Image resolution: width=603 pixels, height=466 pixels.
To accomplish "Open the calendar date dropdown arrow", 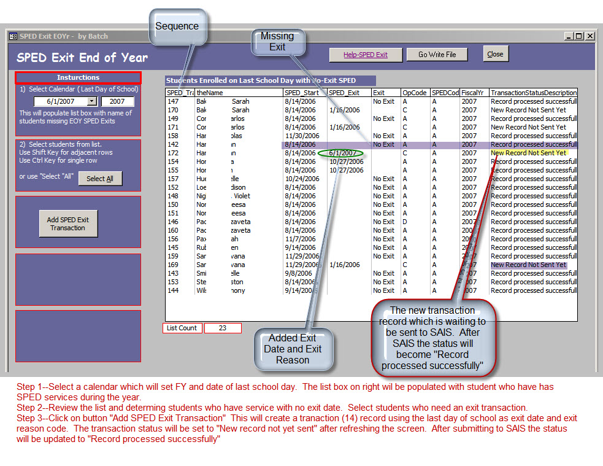I will tap(91, 101).
